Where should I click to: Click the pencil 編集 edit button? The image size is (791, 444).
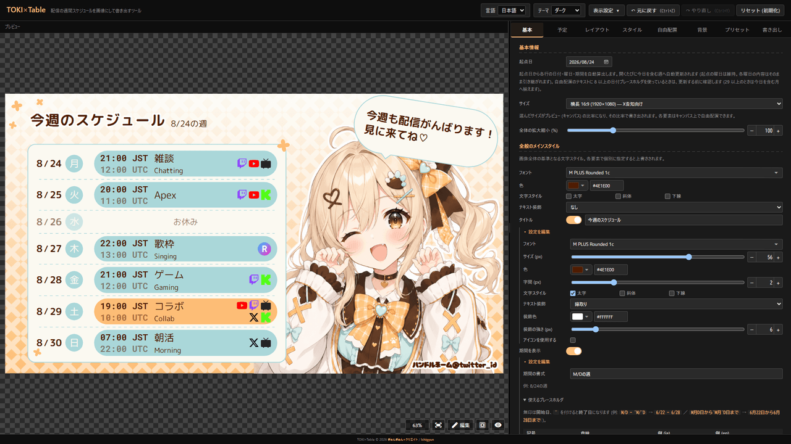coord(461,425)
